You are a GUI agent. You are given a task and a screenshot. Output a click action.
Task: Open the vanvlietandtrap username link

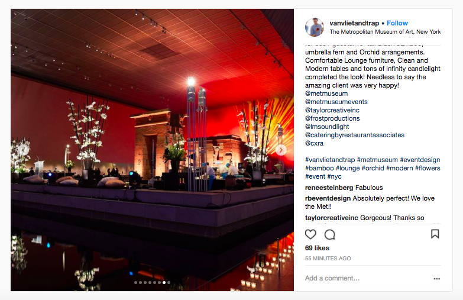354,23
